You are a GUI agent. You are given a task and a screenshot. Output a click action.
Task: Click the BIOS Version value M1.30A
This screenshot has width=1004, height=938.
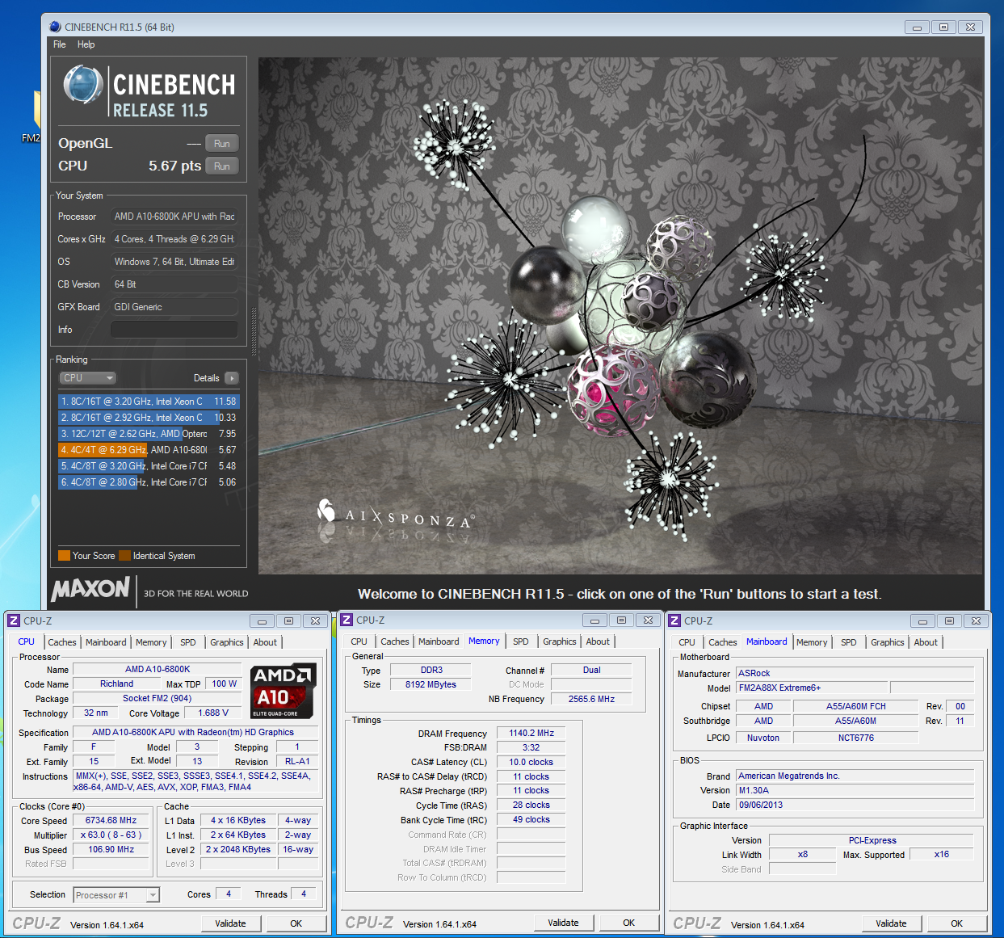[855, 790]
